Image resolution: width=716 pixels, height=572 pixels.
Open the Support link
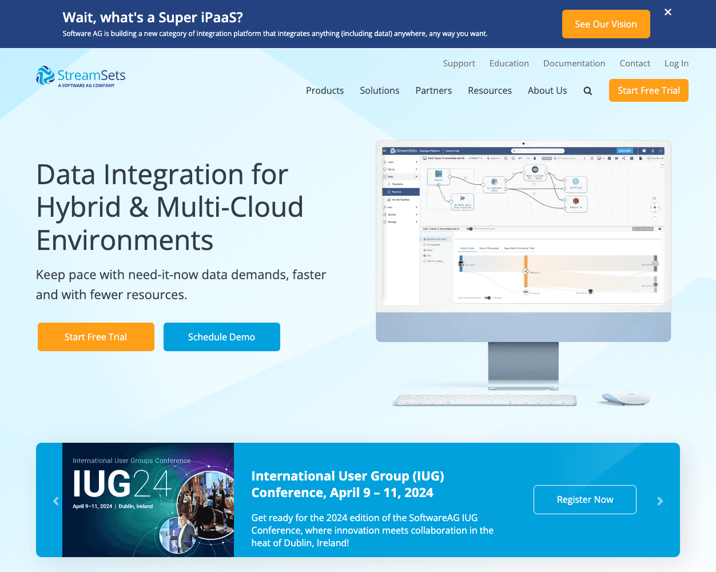click(x=459, y=63)
